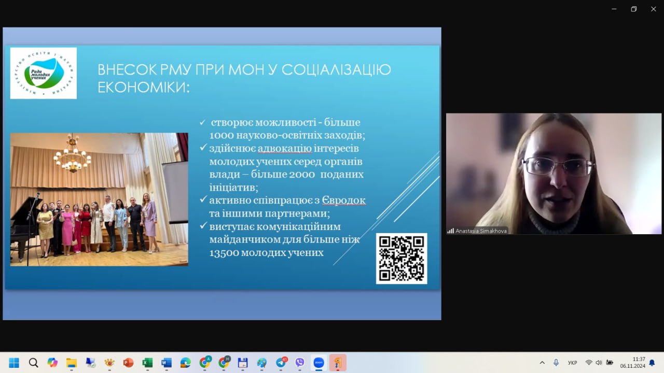This screenshot has height=373, width=664.
Task: Open Viber from the taskbar
Action: coord(300,363)
